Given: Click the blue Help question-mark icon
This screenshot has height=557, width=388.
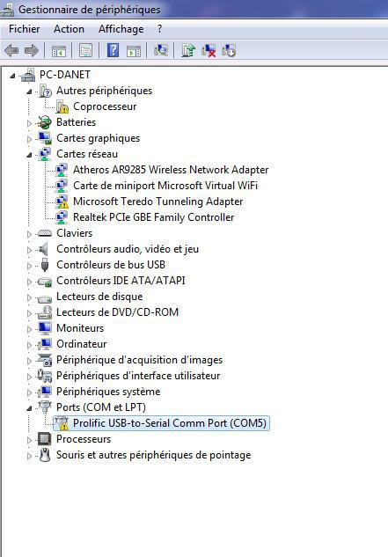Looking at the screenshot, I should [x=113, y=50].
